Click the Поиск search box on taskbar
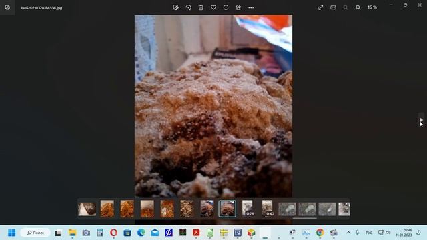 point(35,233)
